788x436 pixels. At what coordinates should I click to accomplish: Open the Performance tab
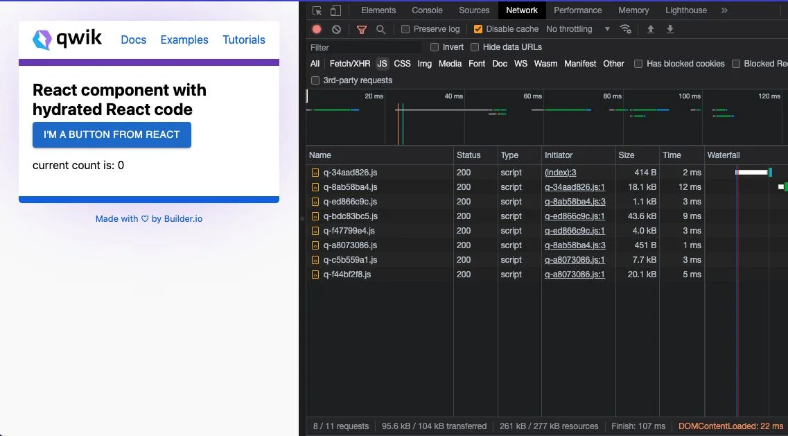[x=577, y=10]
